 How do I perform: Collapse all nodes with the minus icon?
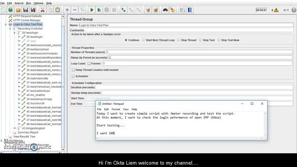click(x=75, y=10)
